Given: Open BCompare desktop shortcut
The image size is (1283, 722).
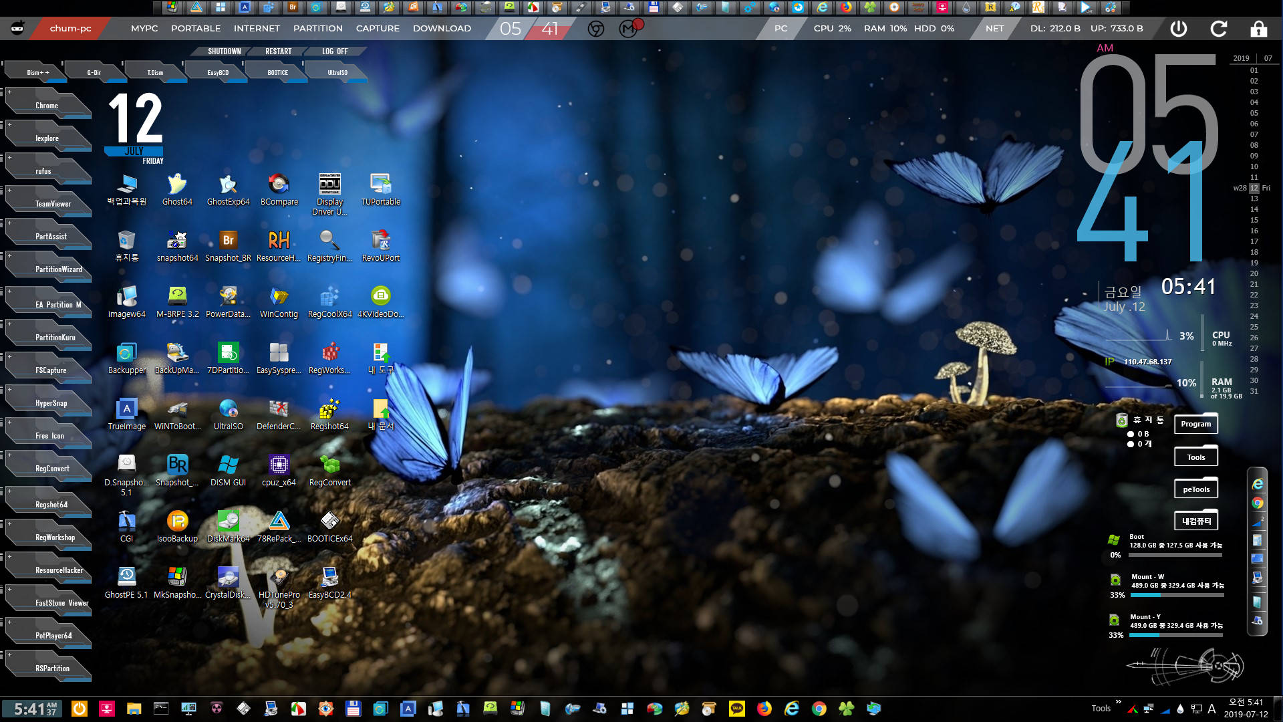Looking at the screenshot, I should (279, 190).
